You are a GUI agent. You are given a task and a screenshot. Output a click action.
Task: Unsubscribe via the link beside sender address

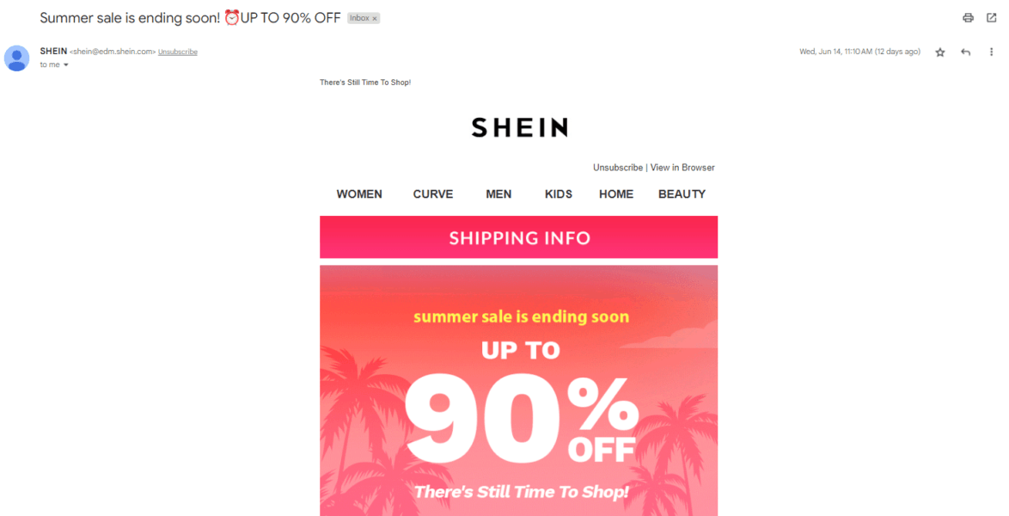click(x=177, y=51)
